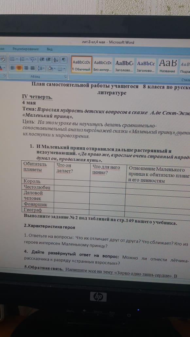190x337 pixels.
Task: Toggle center alignment
Action: click(x=19, y=68)
